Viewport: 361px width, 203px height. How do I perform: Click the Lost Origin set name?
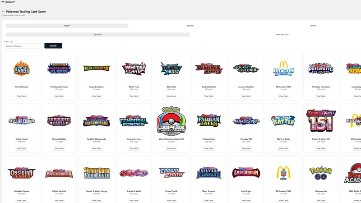246,191
